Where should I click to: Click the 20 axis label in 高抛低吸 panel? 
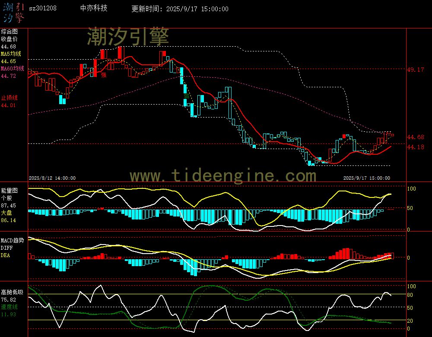tap(410, 321)
